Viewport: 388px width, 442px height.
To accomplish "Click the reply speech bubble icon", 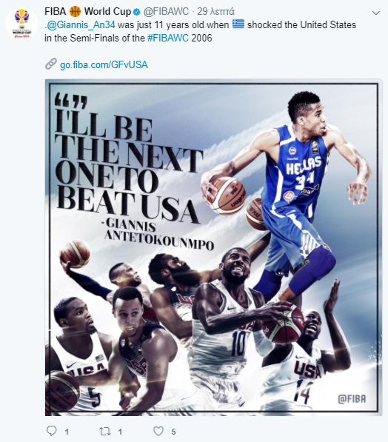I will pyautogui.click(x=52, y=431).
